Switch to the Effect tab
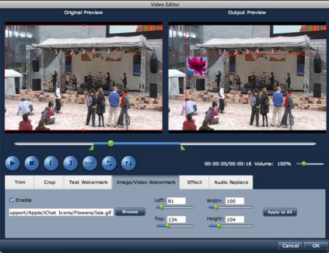Image resolution: width=329 pixels, height=253 pixels. pos(194,182)
